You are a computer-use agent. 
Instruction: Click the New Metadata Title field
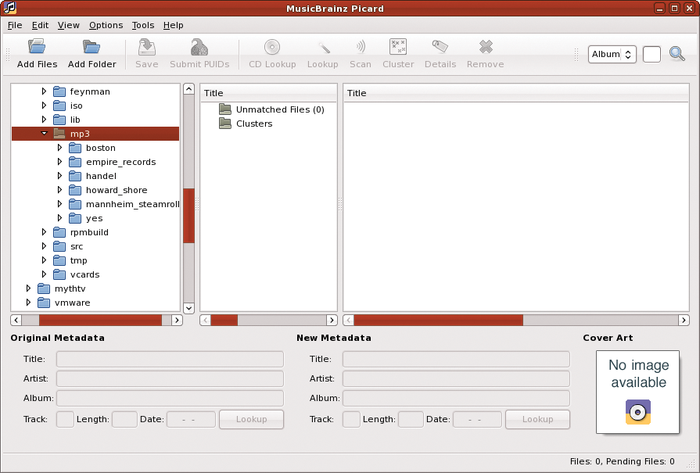click(x=456, y=359)
